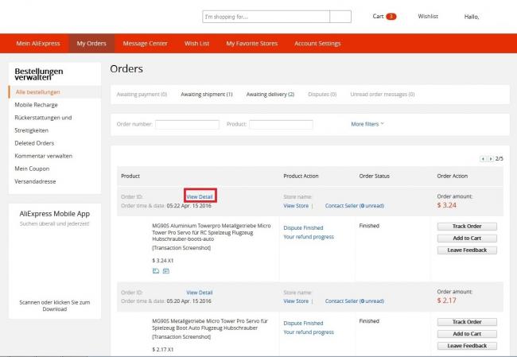Image resolution: width=517 pixels, height=357 pixels.
Task: Open the Mein AliExpress nav tab
Action: coord(38,43)
